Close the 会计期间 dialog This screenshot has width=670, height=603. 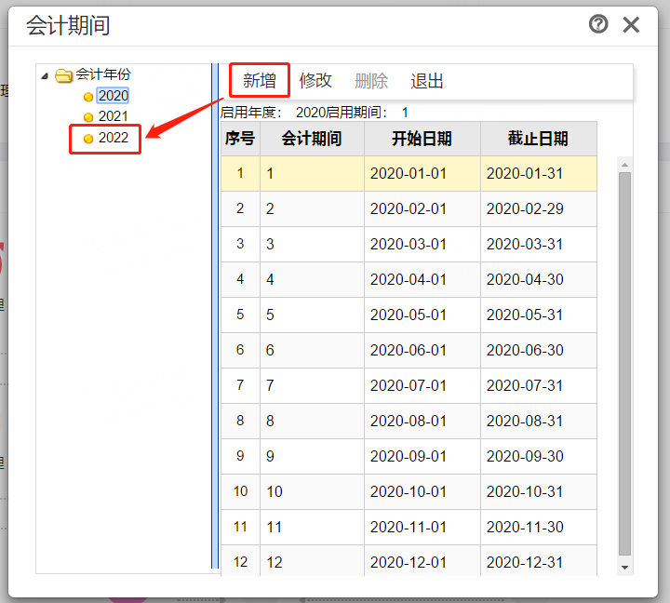tap(631, 25)
